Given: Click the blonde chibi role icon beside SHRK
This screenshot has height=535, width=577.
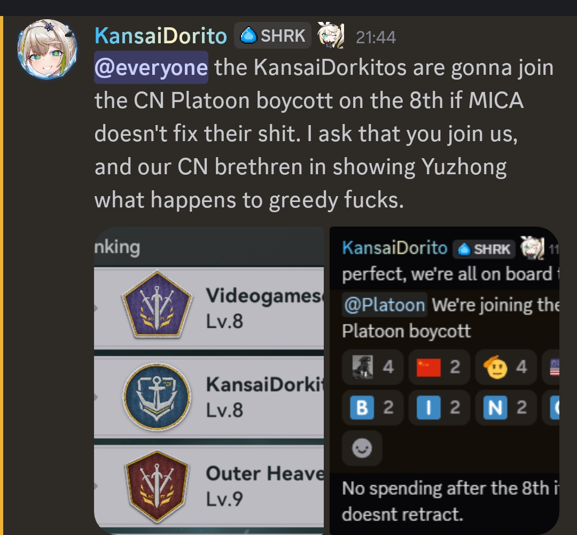Looking at the screenshot, I should click(331, 35).
